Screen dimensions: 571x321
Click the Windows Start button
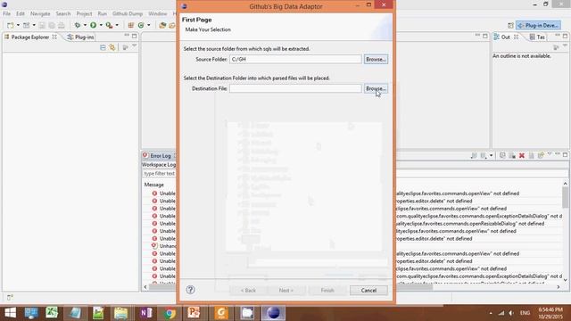pyautogui.click(x=10, y=313)
